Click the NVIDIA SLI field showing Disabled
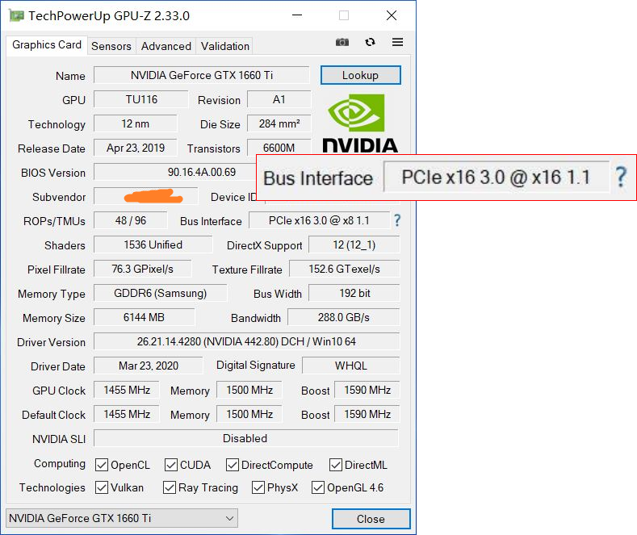The image size is (637, 535). click(x=245, y=438)
